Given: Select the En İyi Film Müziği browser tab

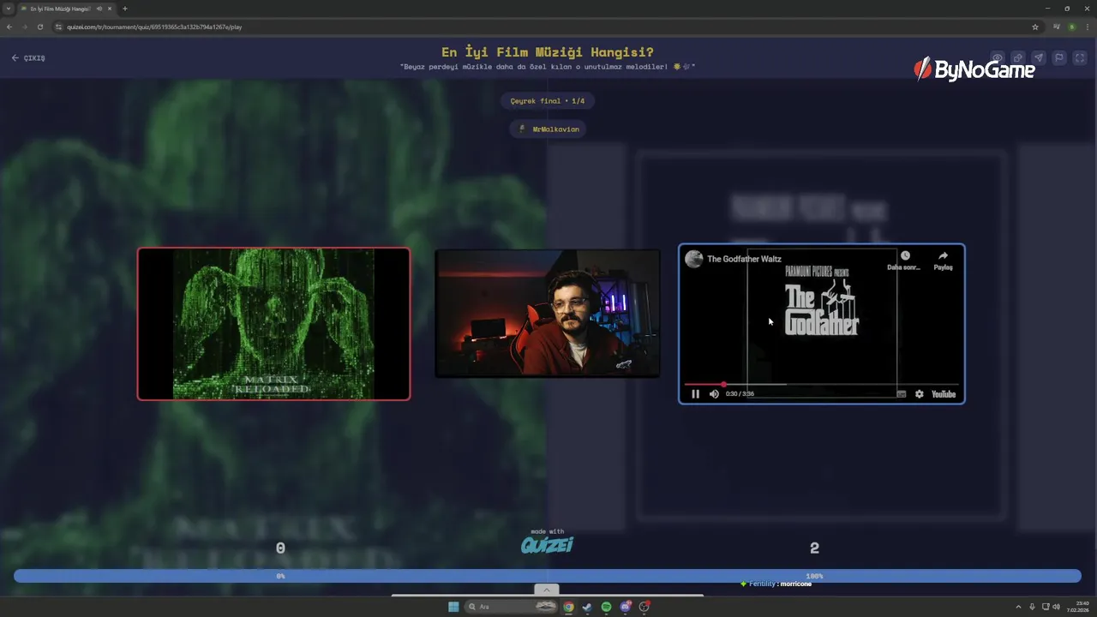Looking at the screenshot, I should pyautogui.click(x=66, y=9).
